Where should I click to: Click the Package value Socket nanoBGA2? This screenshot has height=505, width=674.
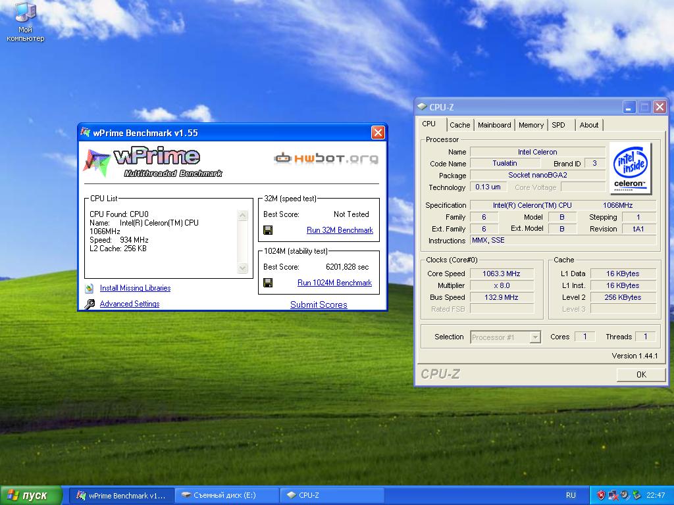point(537,175)
